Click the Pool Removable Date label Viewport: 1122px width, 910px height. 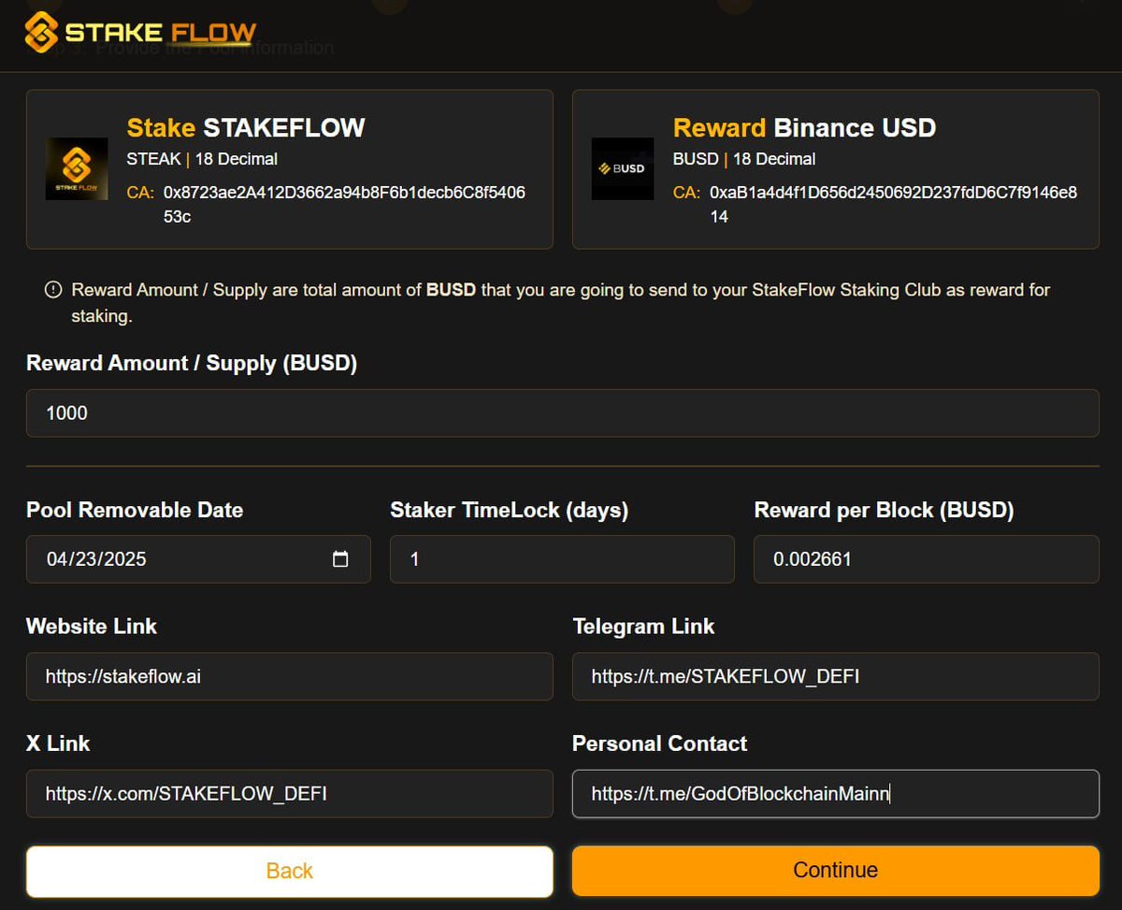(x=135, y=511)
